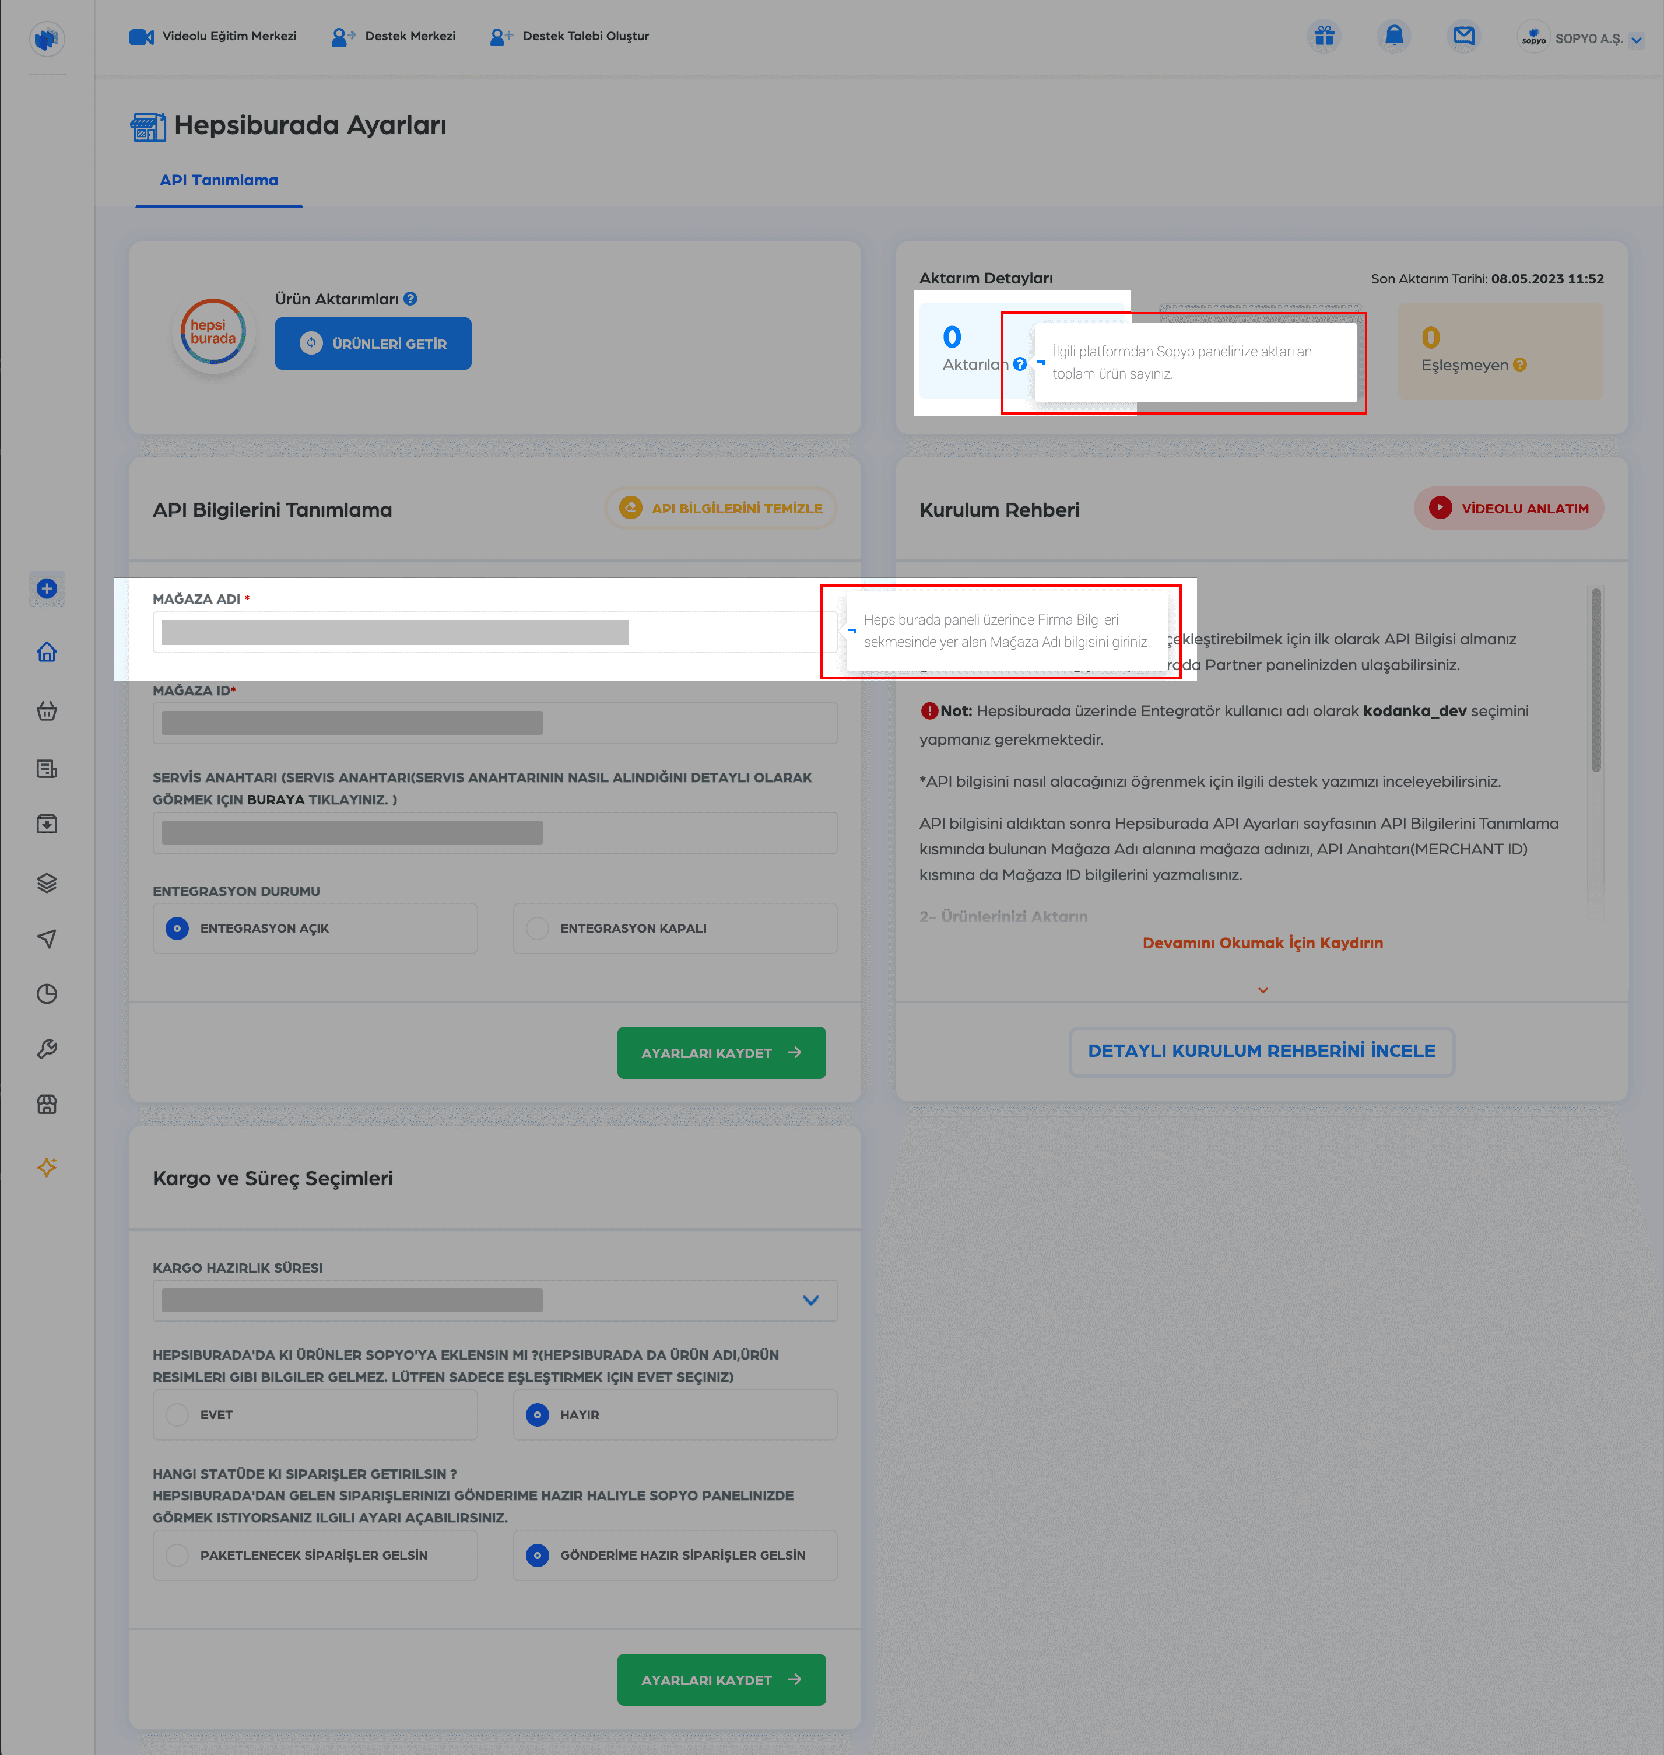The height and width of the screenshot is (1755, 1664).
Task: Open the gift box icon in header
Action: coord(1324,36)
